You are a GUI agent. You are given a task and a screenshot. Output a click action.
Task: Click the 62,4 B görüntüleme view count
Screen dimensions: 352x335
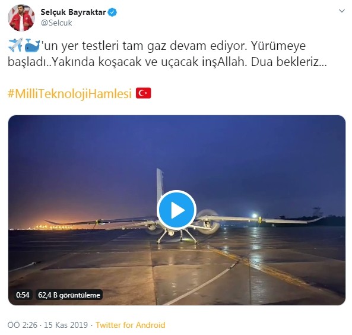[x=69, y=295]
